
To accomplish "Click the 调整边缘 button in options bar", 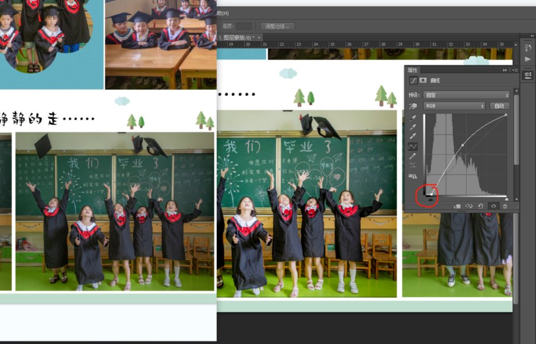I will (277, 26).
